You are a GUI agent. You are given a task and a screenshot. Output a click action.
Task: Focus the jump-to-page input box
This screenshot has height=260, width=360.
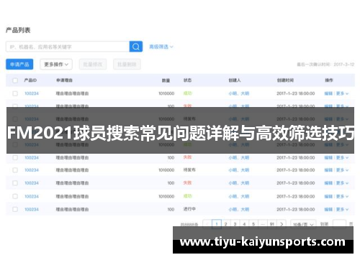click(339, 224)
